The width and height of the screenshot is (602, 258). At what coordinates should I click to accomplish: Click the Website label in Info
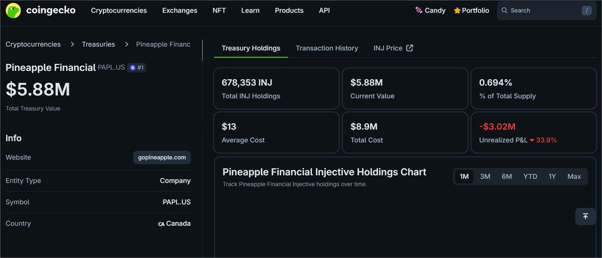pos(18,158)
